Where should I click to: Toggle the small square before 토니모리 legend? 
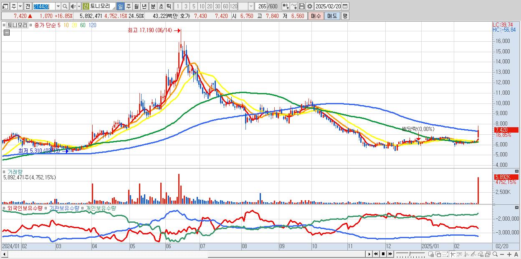click(x=5, y=25)
